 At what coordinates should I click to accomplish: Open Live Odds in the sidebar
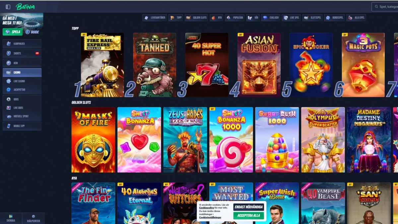[22, 108]
